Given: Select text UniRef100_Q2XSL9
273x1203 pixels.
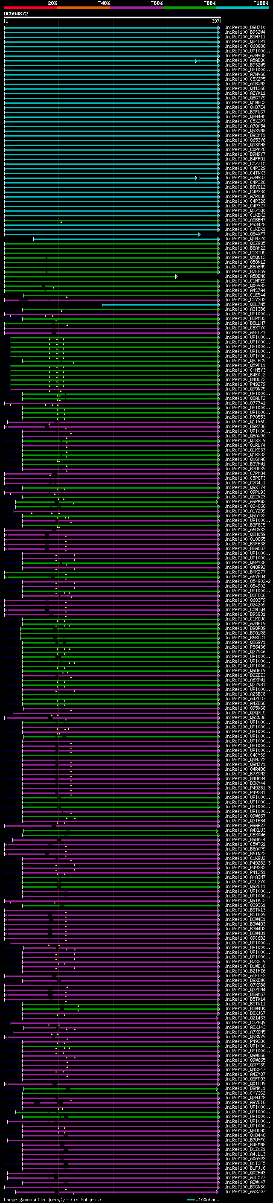Looking at the screenshot, I should click(244, 440).
